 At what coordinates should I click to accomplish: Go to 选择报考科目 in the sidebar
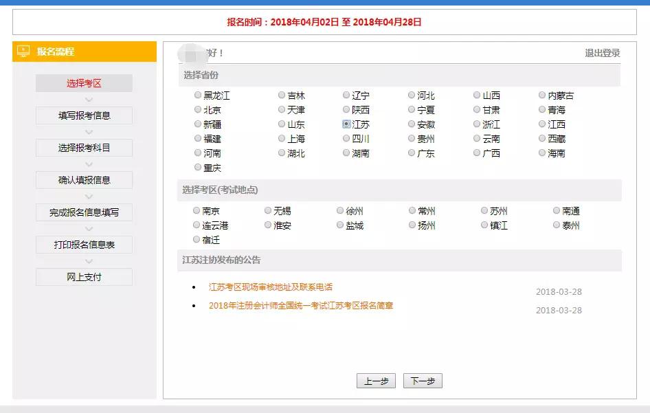coord(84,147)
